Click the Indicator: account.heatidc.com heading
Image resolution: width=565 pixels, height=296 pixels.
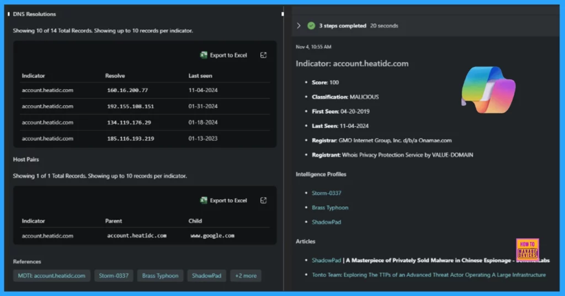tap(352, 64)
